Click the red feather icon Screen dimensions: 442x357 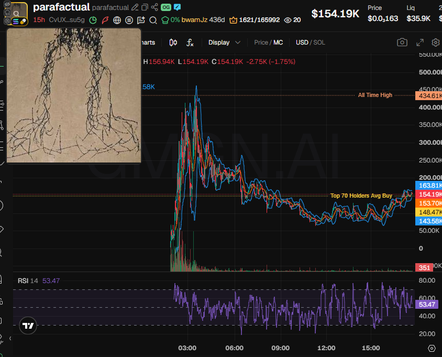pos(105,20)
